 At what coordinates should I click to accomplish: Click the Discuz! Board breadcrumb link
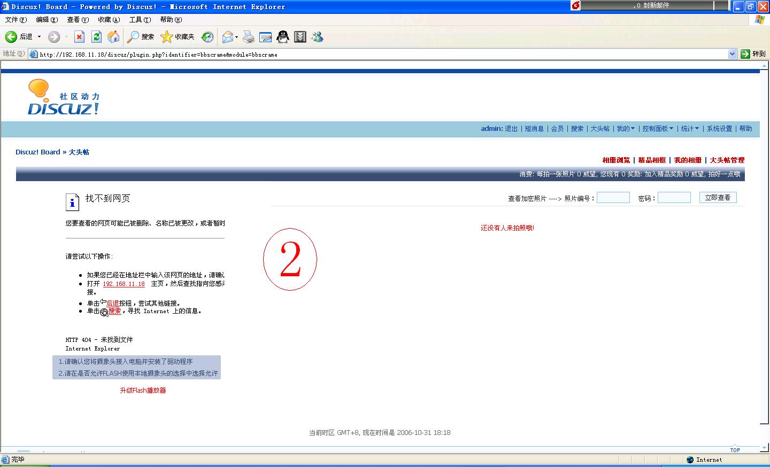tap(38, 152)
